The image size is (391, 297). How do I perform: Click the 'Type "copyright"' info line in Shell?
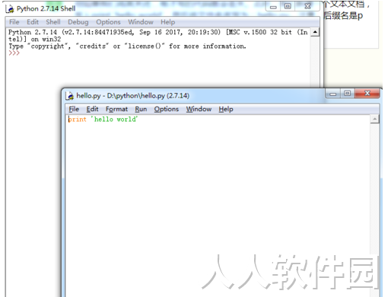[x=127, y=46]
